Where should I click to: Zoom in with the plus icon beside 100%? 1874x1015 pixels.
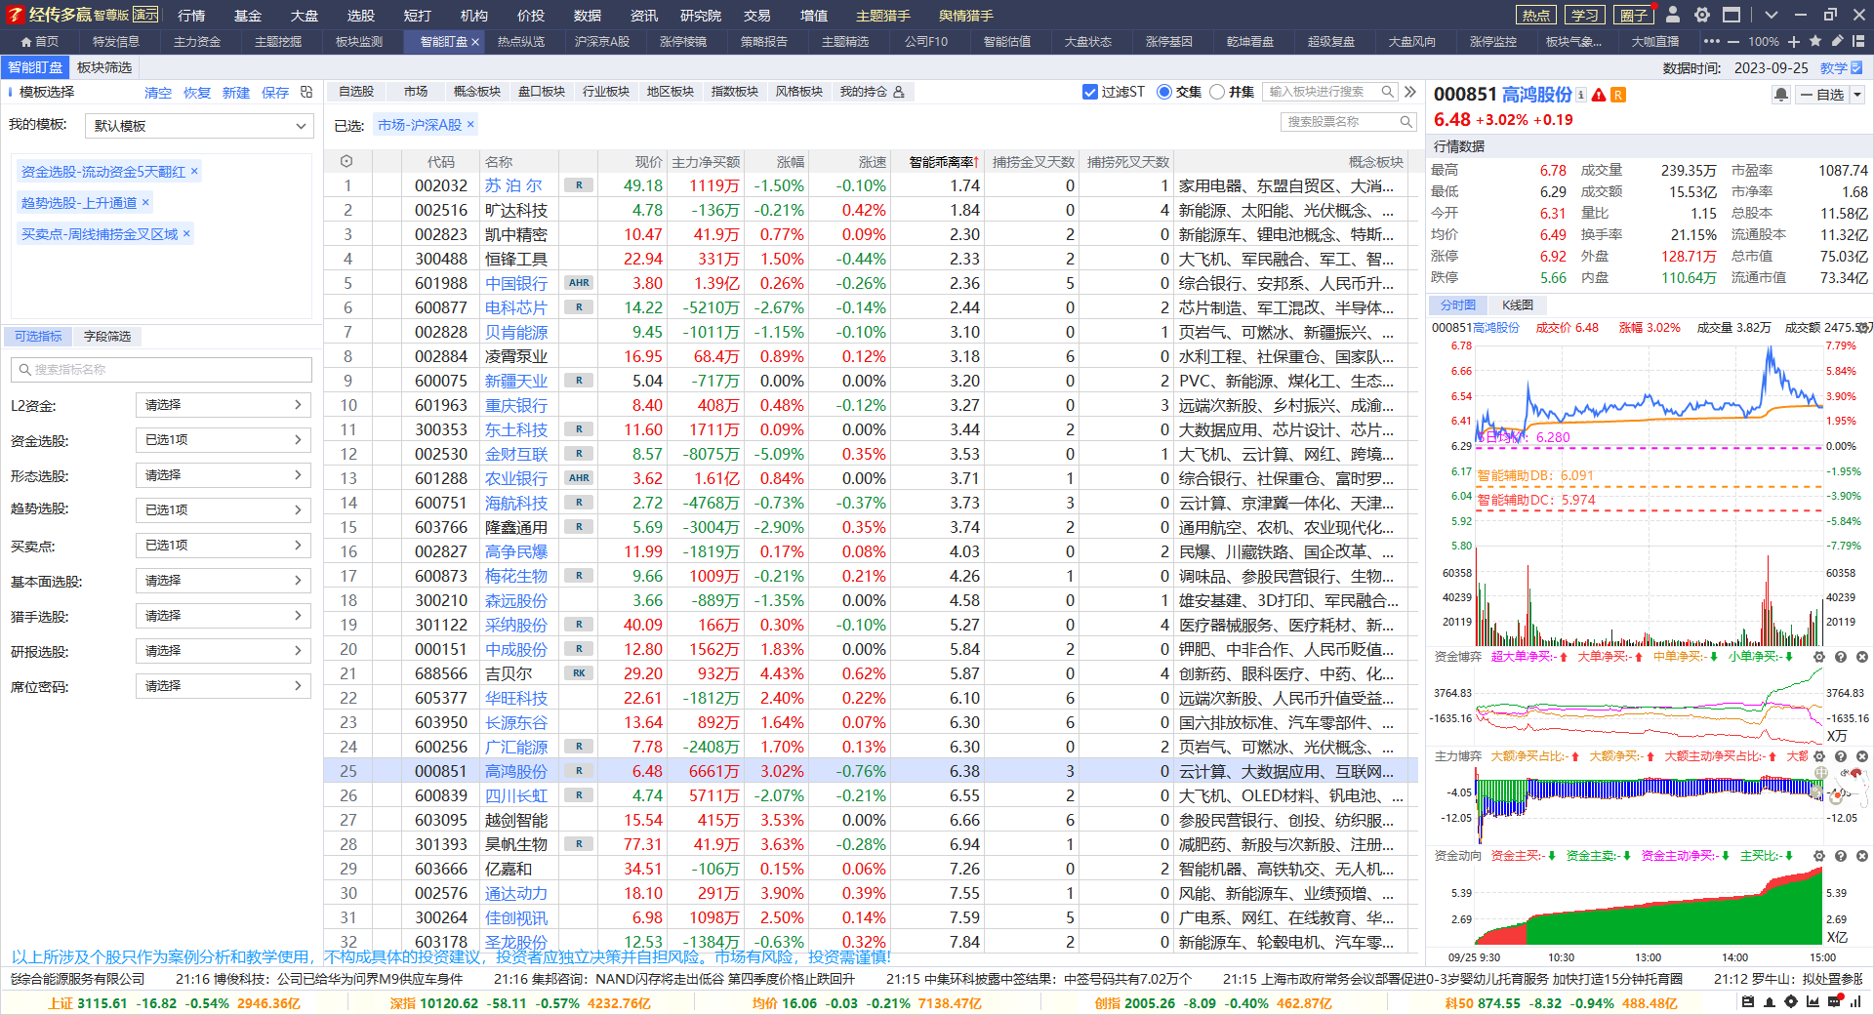click(1794, 42)
